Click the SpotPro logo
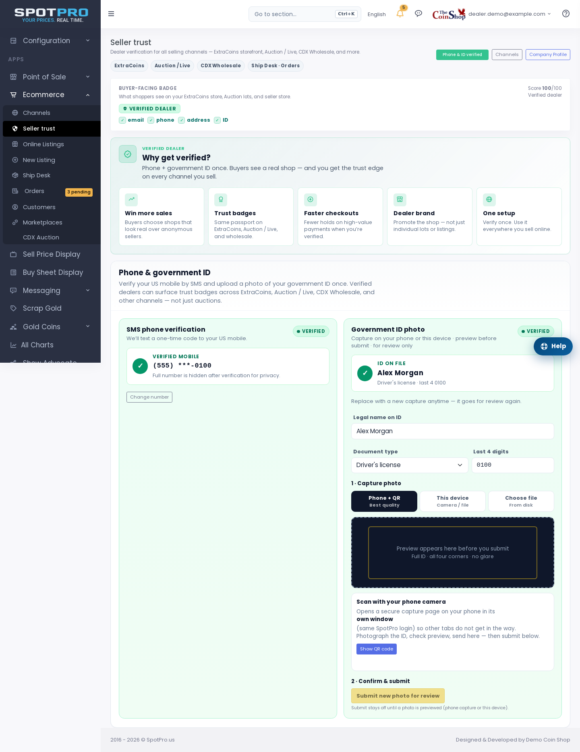Image resolution: width=580 pixels, height=752 pixels. 52,15
